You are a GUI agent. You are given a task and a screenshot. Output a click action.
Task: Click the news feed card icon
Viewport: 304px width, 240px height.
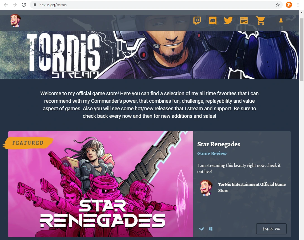(244, 20)
